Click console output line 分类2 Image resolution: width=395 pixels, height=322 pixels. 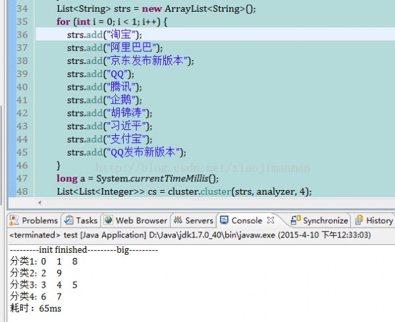36,273
